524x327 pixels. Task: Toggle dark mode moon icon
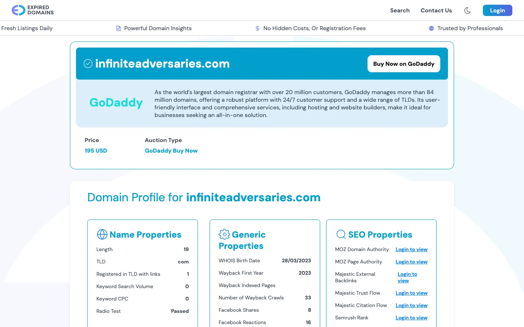(x=468, y=11)
